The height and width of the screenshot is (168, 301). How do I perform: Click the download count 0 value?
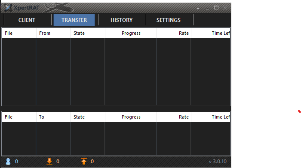pos(58,162)
